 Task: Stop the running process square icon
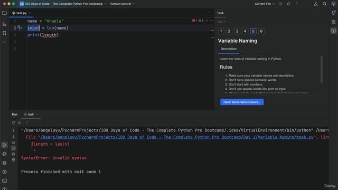click(x=20, y=123)
